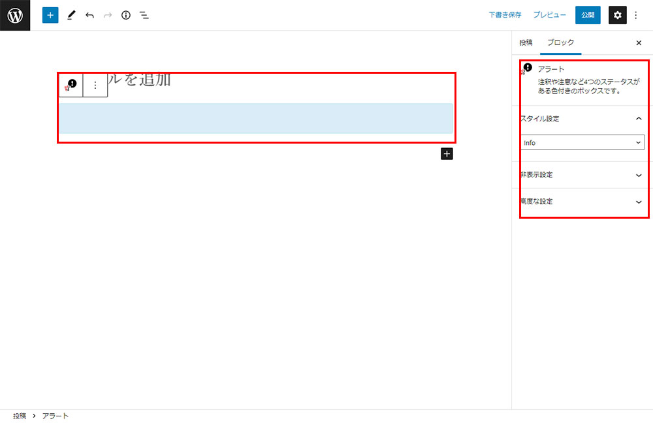Select the pencil Tools icon

(x=71, y=15)
